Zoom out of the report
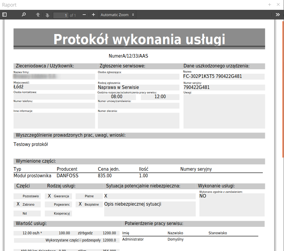 coord(84,14)
